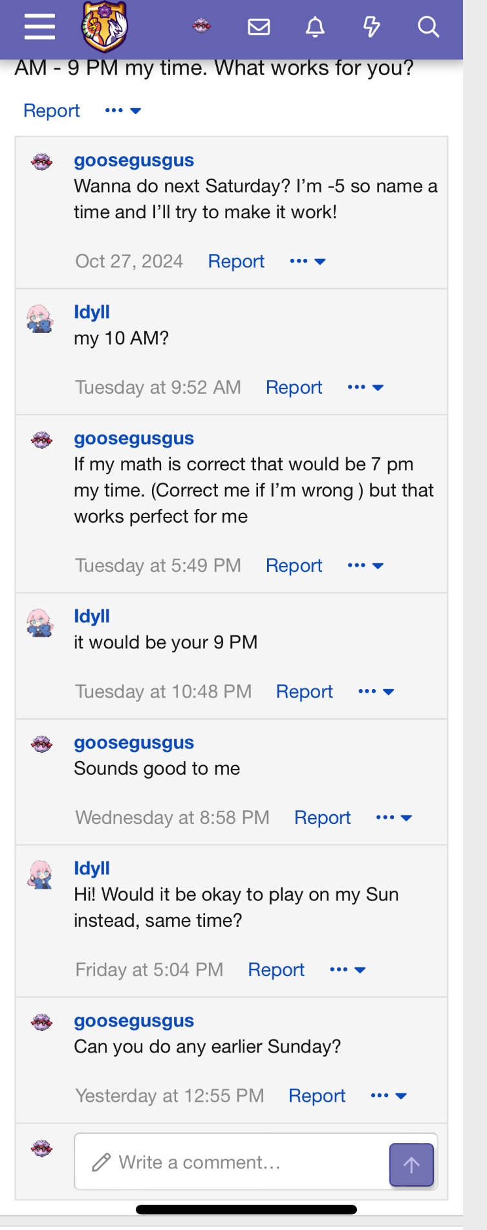
Task: Open the user avatar account menu
Action: (x=202, y=27)
